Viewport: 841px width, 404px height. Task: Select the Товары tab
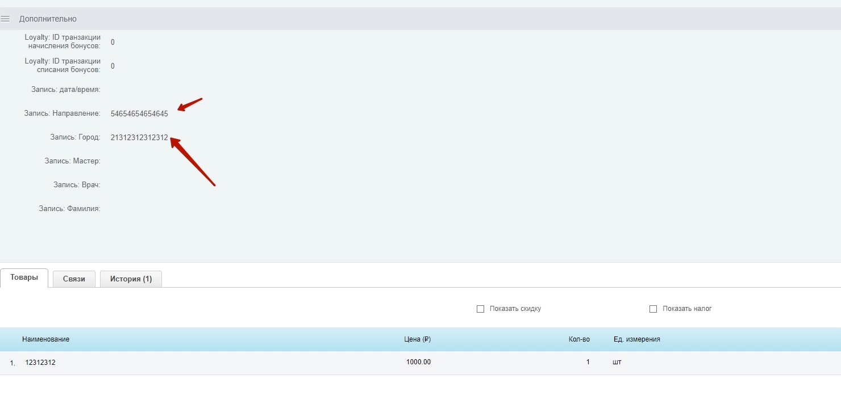point(24,278)
